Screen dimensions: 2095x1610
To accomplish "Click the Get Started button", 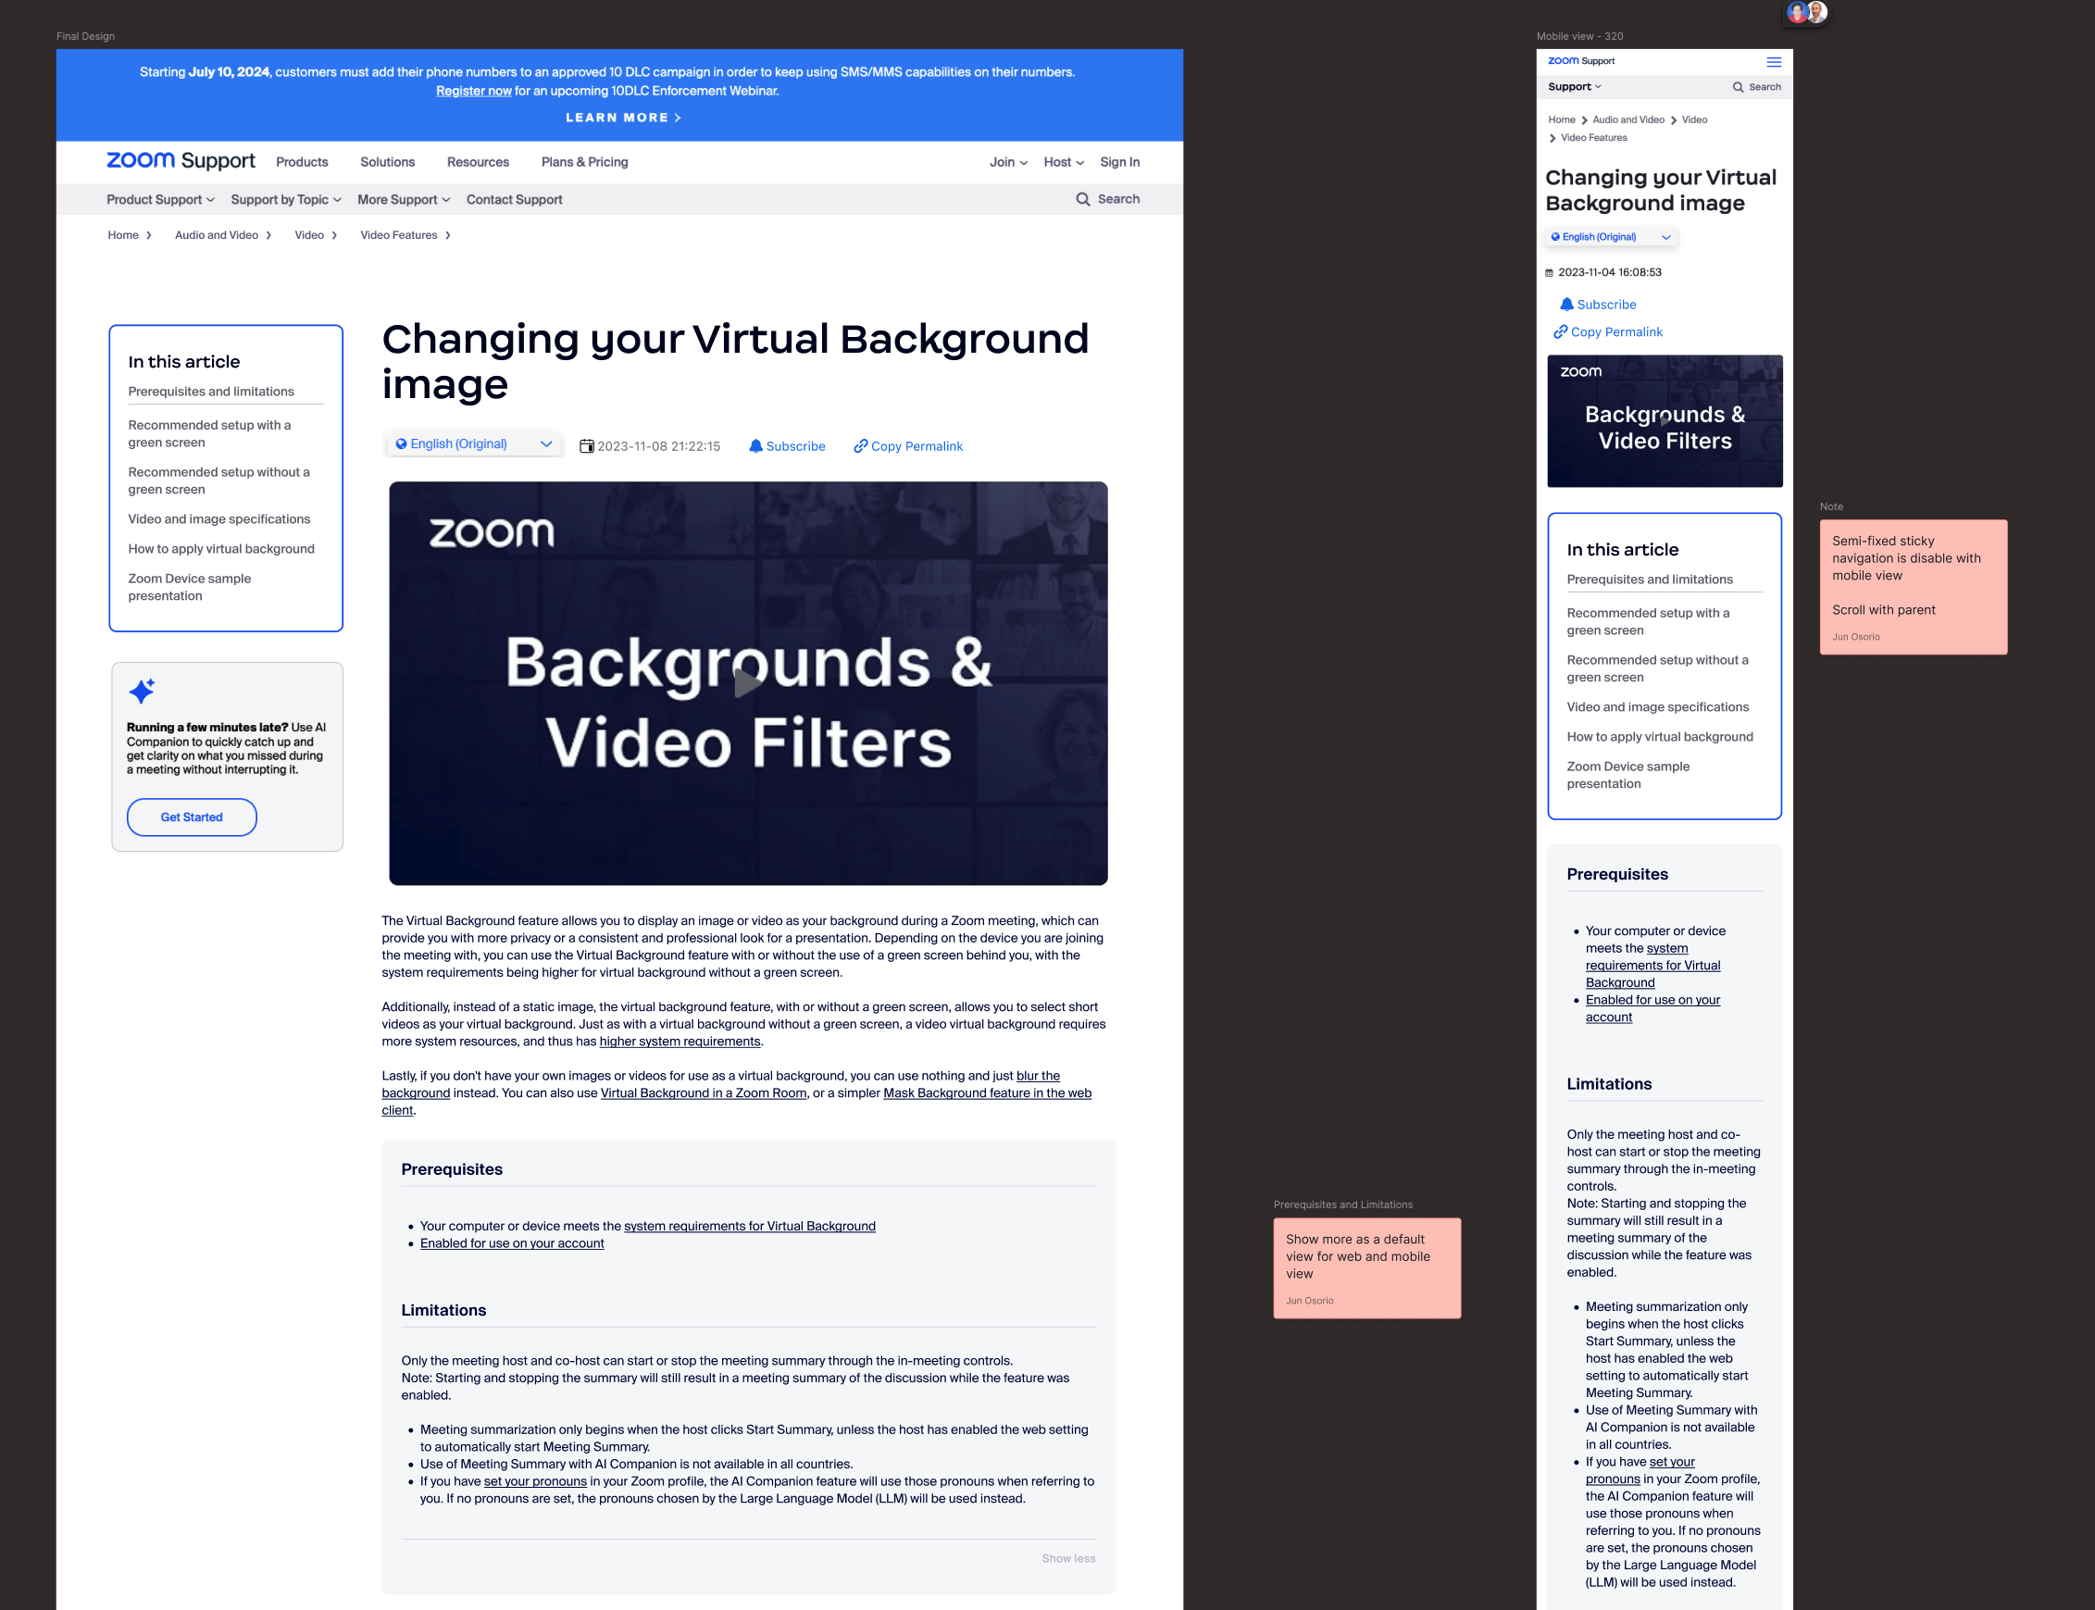I will 192,817.
